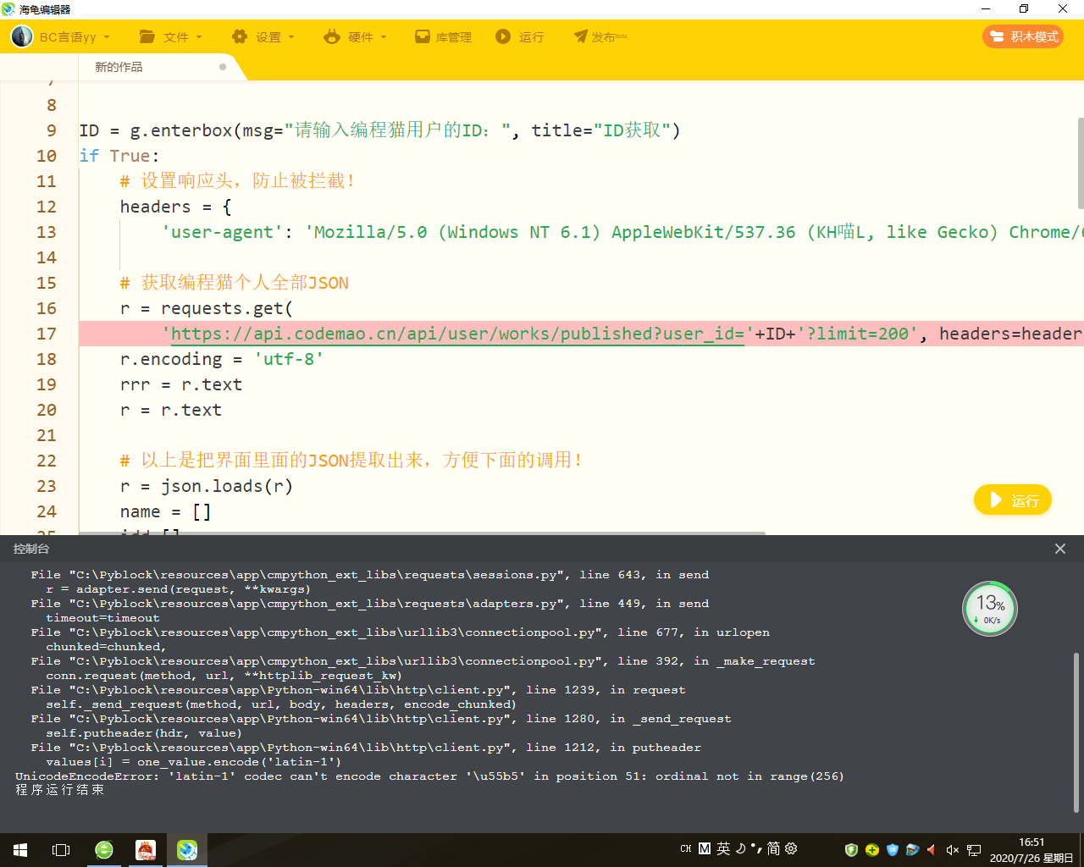1084x867 pixels.
Task: Click the 13% network speed widget
Action: (990, 609)
